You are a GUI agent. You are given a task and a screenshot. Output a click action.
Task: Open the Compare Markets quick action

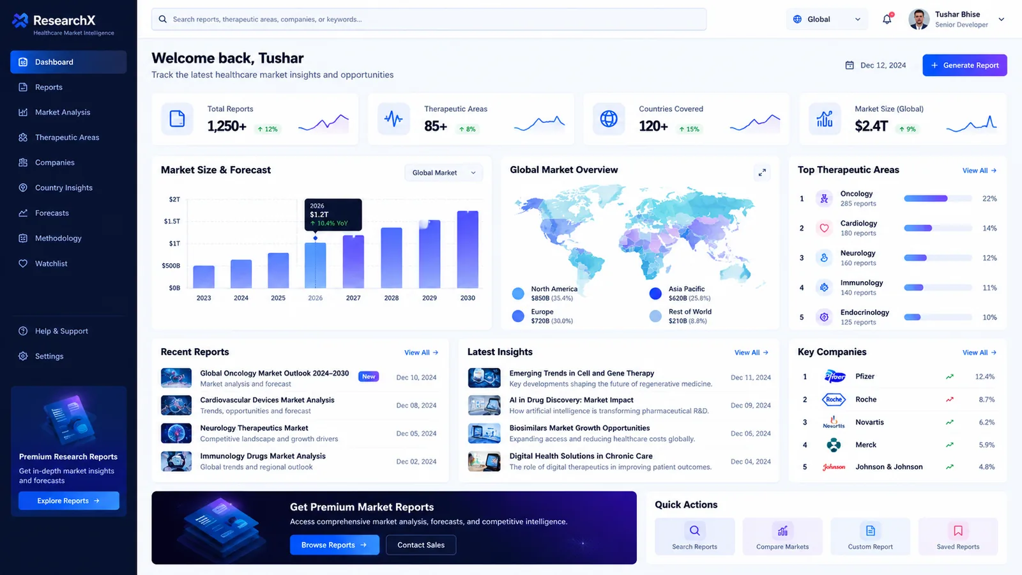[x=782, y=537]
